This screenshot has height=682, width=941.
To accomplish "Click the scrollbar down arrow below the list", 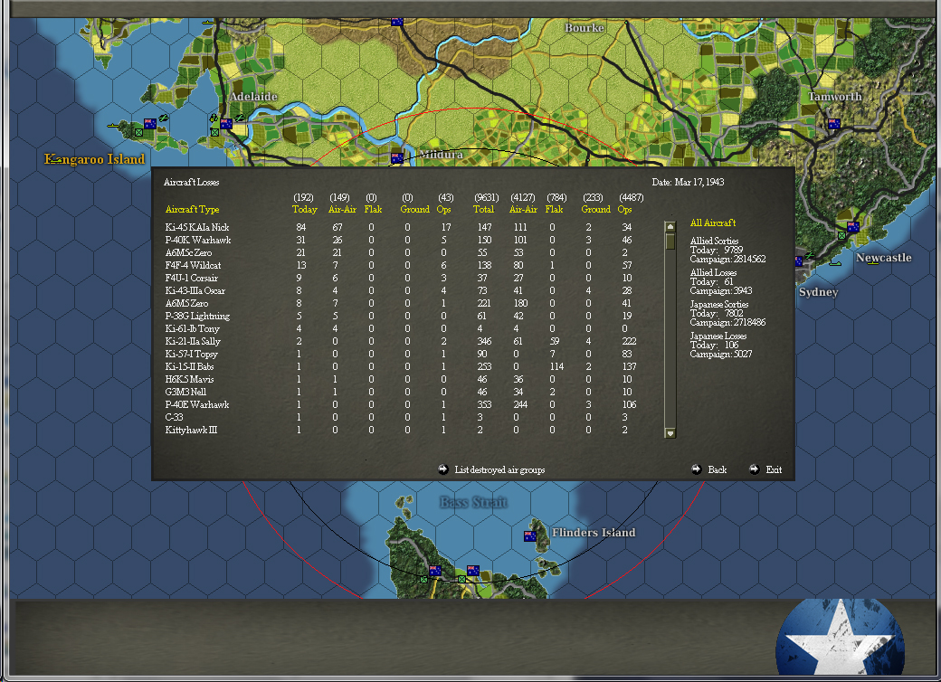I will [x=670, y=433].
